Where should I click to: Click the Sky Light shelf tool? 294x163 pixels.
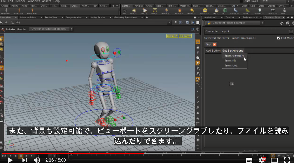pos(216,11)
